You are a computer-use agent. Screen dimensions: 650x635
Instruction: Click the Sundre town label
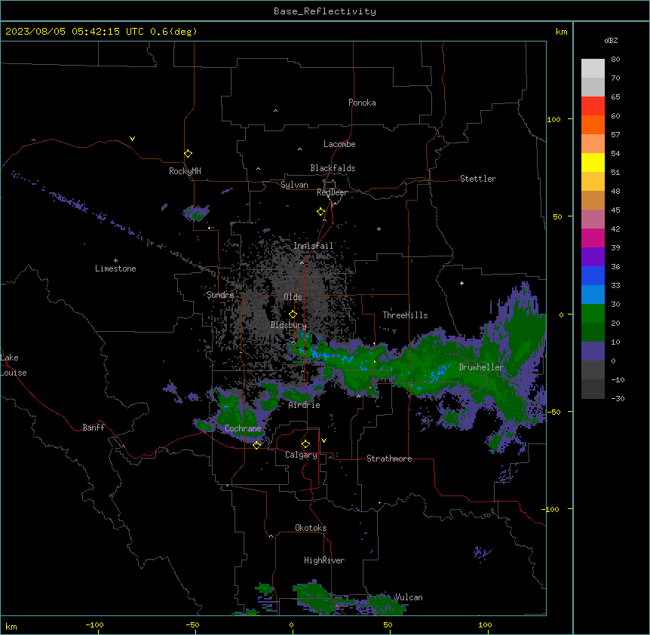tap(220, 295)
